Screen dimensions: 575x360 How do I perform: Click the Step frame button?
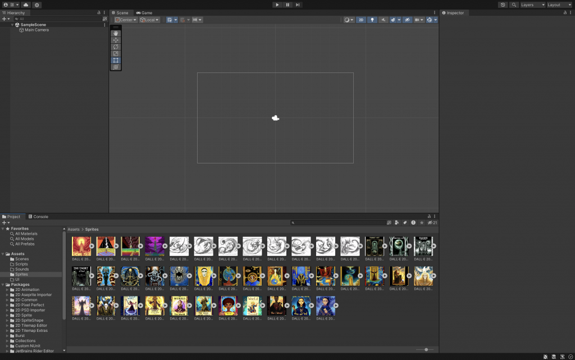click(298, 4)
